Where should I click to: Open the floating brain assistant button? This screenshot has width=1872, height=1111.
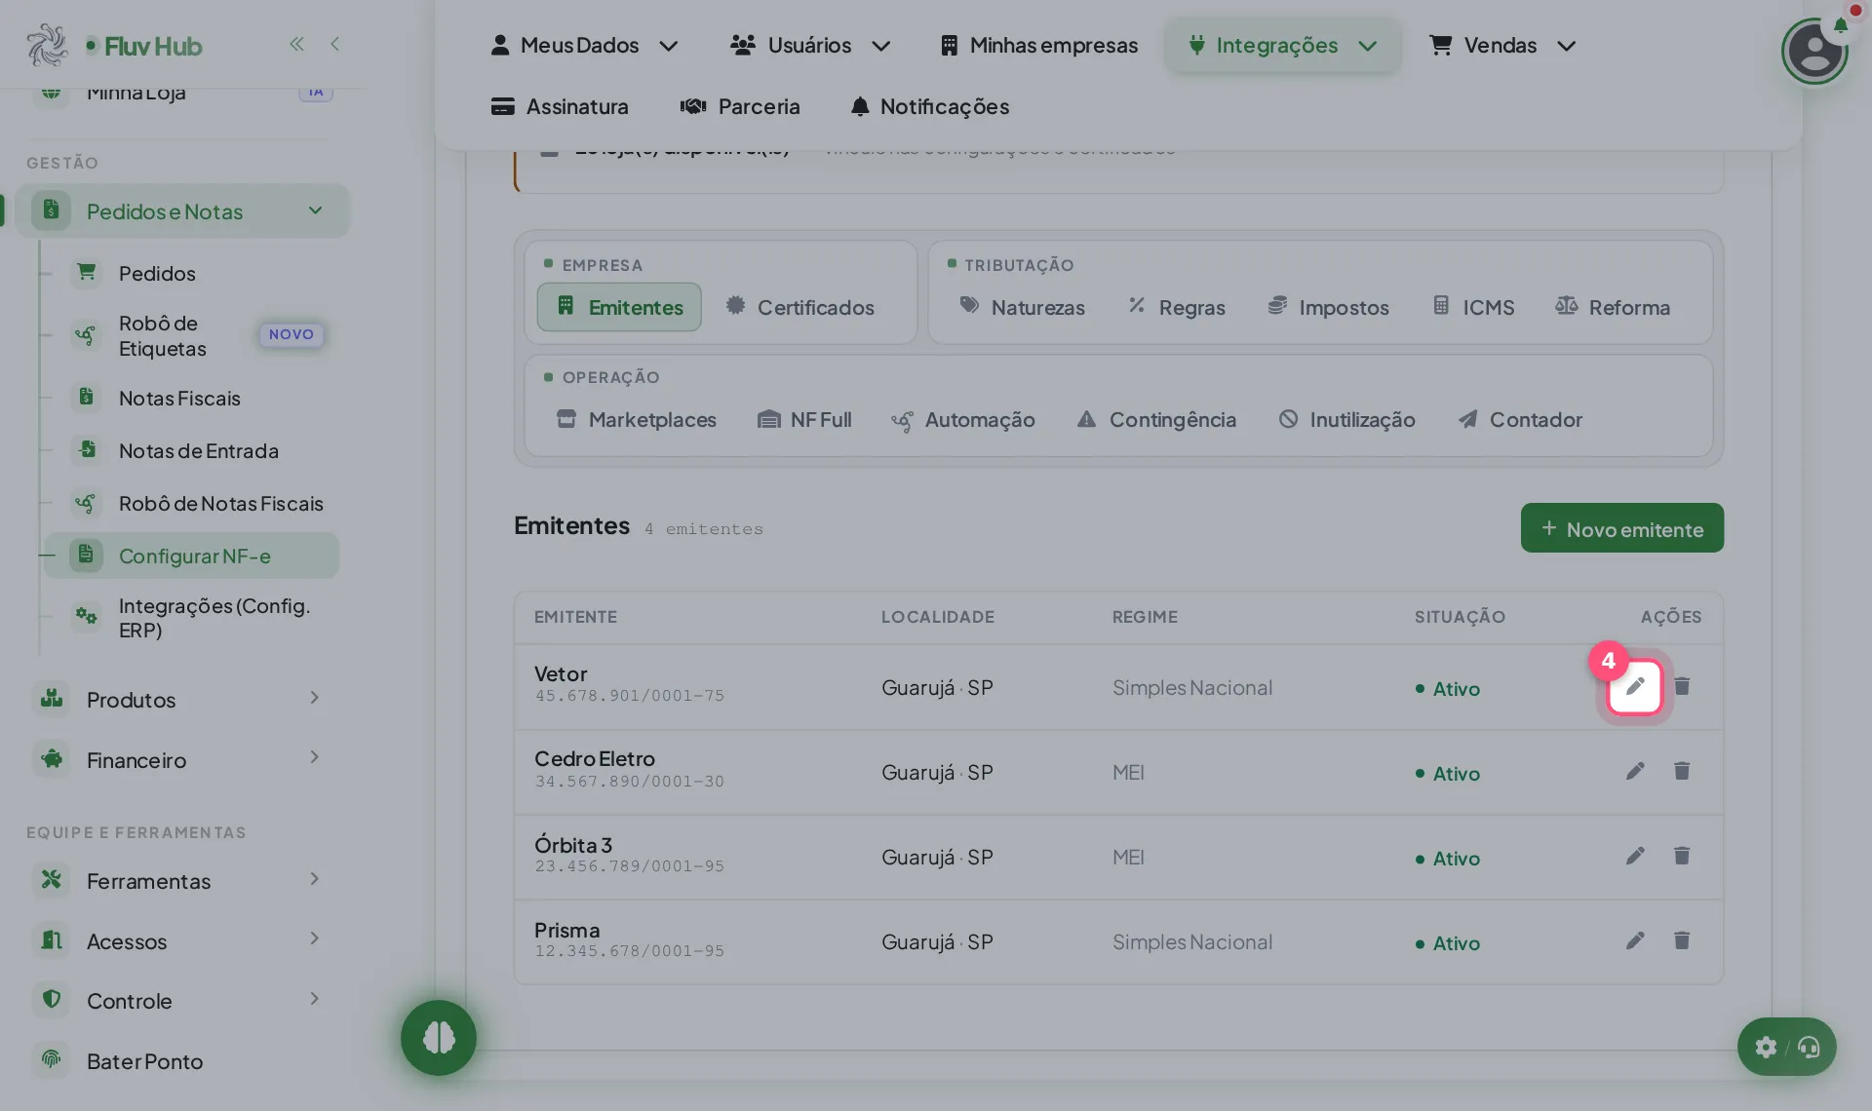[439, 1038]
